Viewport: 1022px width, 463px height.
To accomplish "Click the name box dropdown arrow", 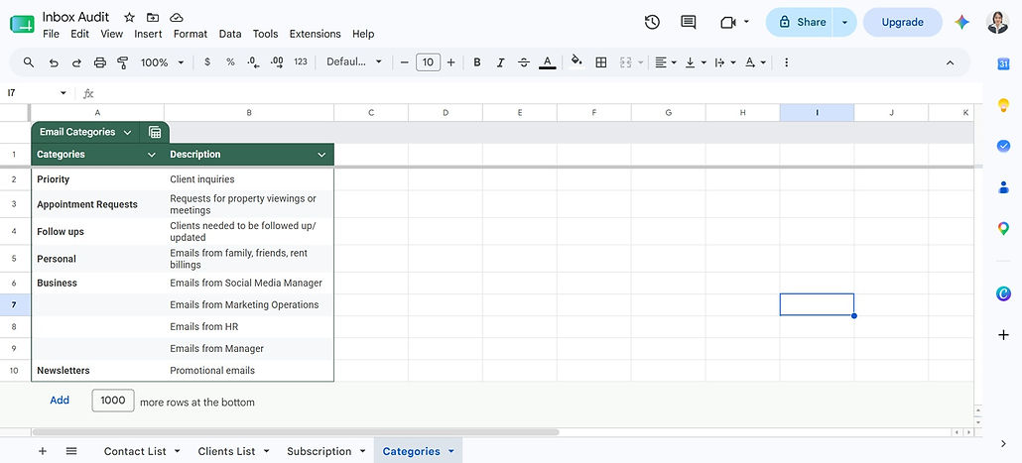I will (64, 93).
